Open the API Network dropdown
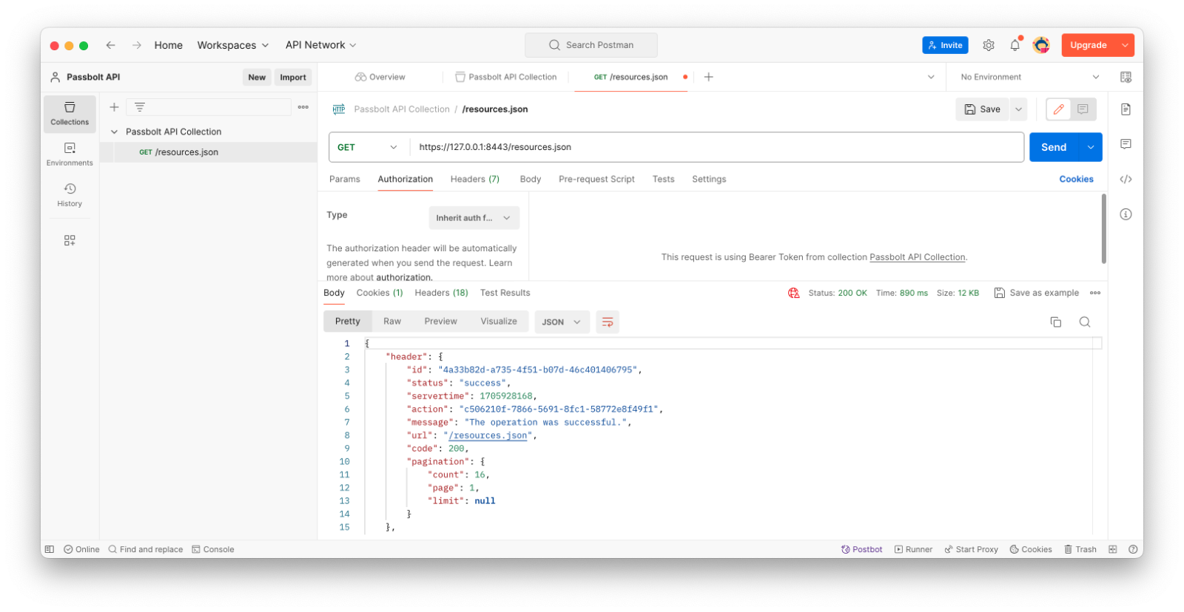This screenshot has width=1184, height=612. coord(320,45)
